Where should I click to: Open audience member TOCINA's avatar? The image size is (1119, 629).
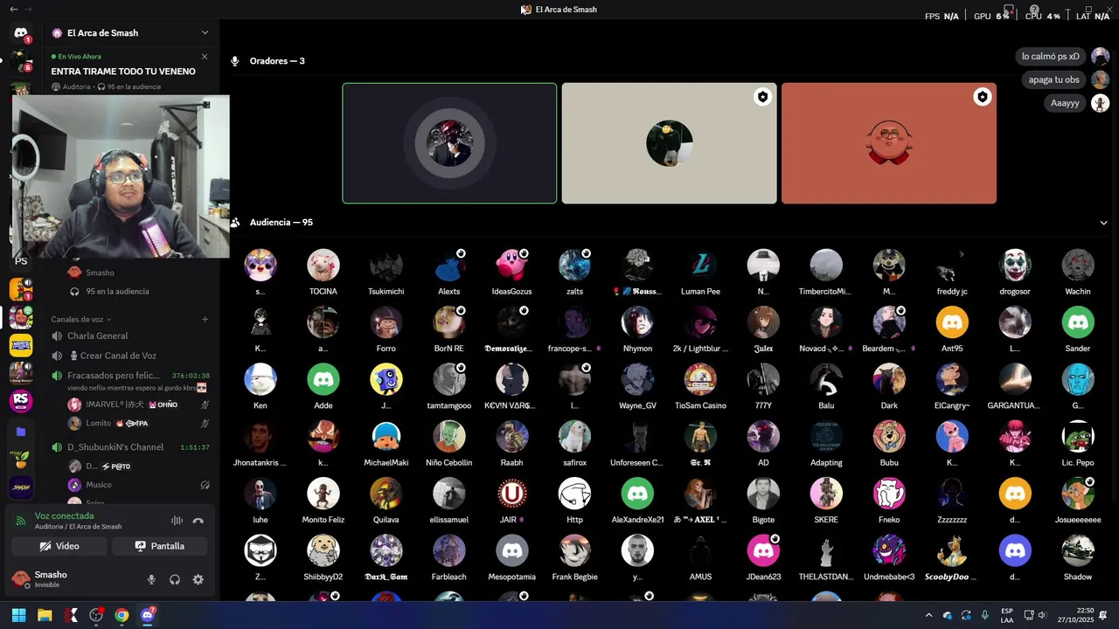coord(323,265)
